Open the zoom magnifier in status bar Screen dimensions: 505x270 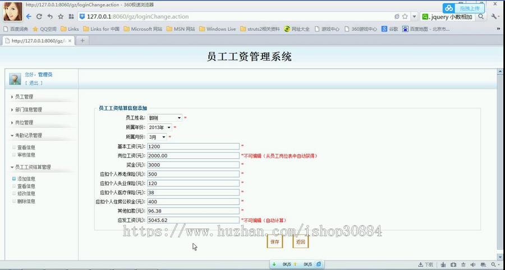coord(493,264)
